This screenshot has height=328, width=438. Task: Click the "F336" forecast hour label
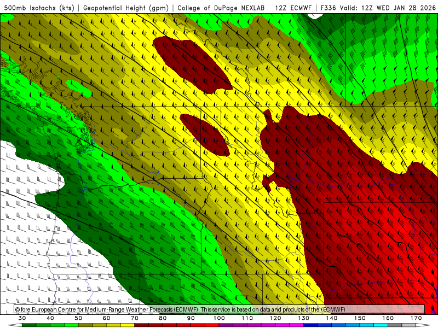click(328, 8)
